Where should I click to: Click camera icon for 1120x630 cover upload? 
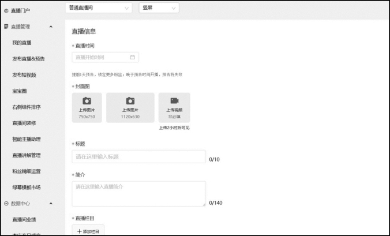(130, 101)
